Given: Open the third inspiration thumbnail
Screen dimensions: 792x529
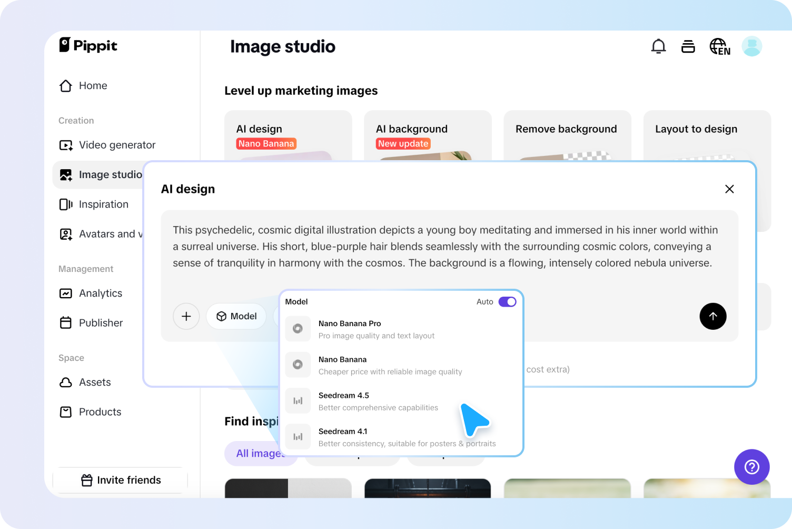Looking at the screenshot, I should click(x=567, y=488).
